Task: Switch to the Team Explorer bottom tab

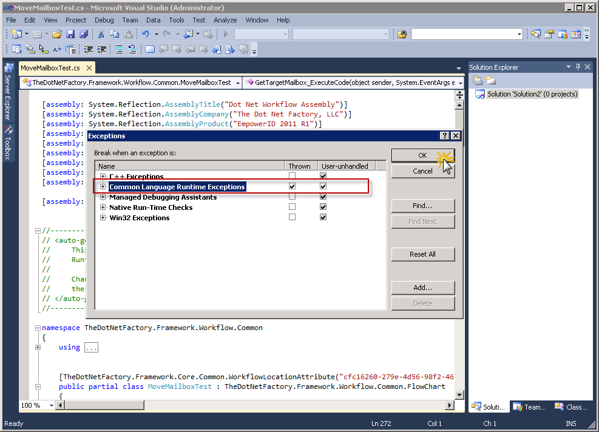Action: 529,407
